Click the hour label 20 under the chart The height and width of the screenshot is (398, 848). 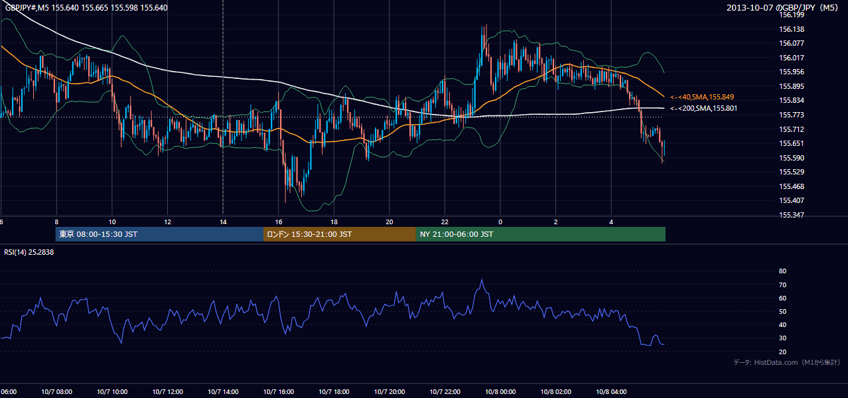(389, 222)
